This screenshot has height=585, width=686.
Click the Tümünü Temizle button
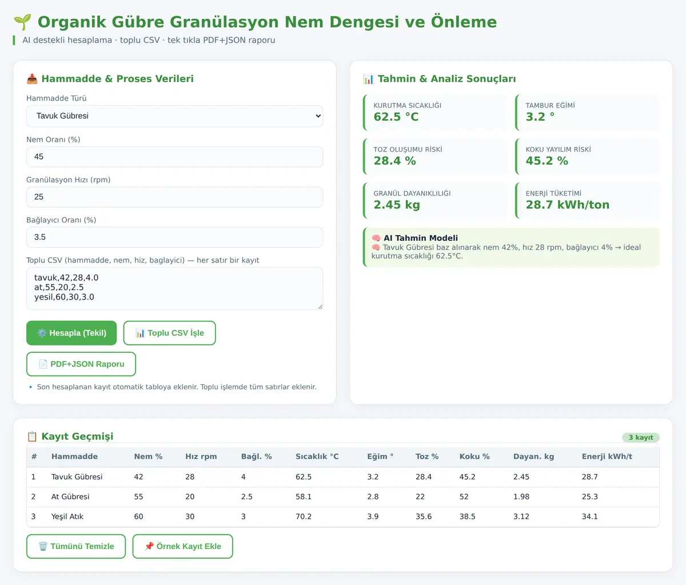point(76,547)
